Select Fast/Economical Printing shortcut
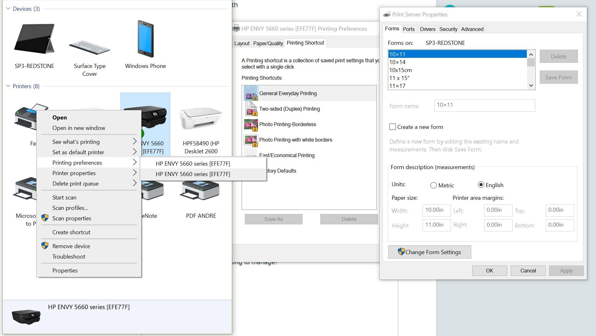596x336 pixels. click(x=286, y=155)
